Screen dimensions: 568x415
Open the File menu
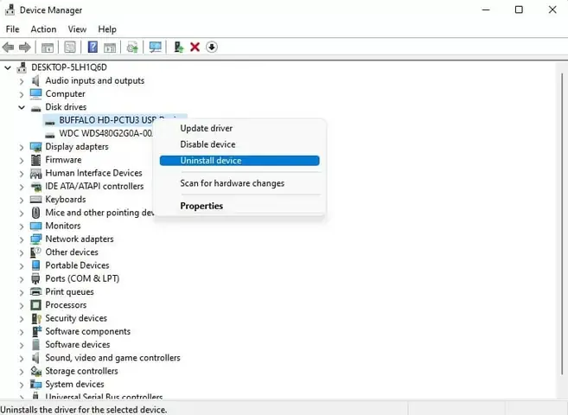tap(13, 29)
